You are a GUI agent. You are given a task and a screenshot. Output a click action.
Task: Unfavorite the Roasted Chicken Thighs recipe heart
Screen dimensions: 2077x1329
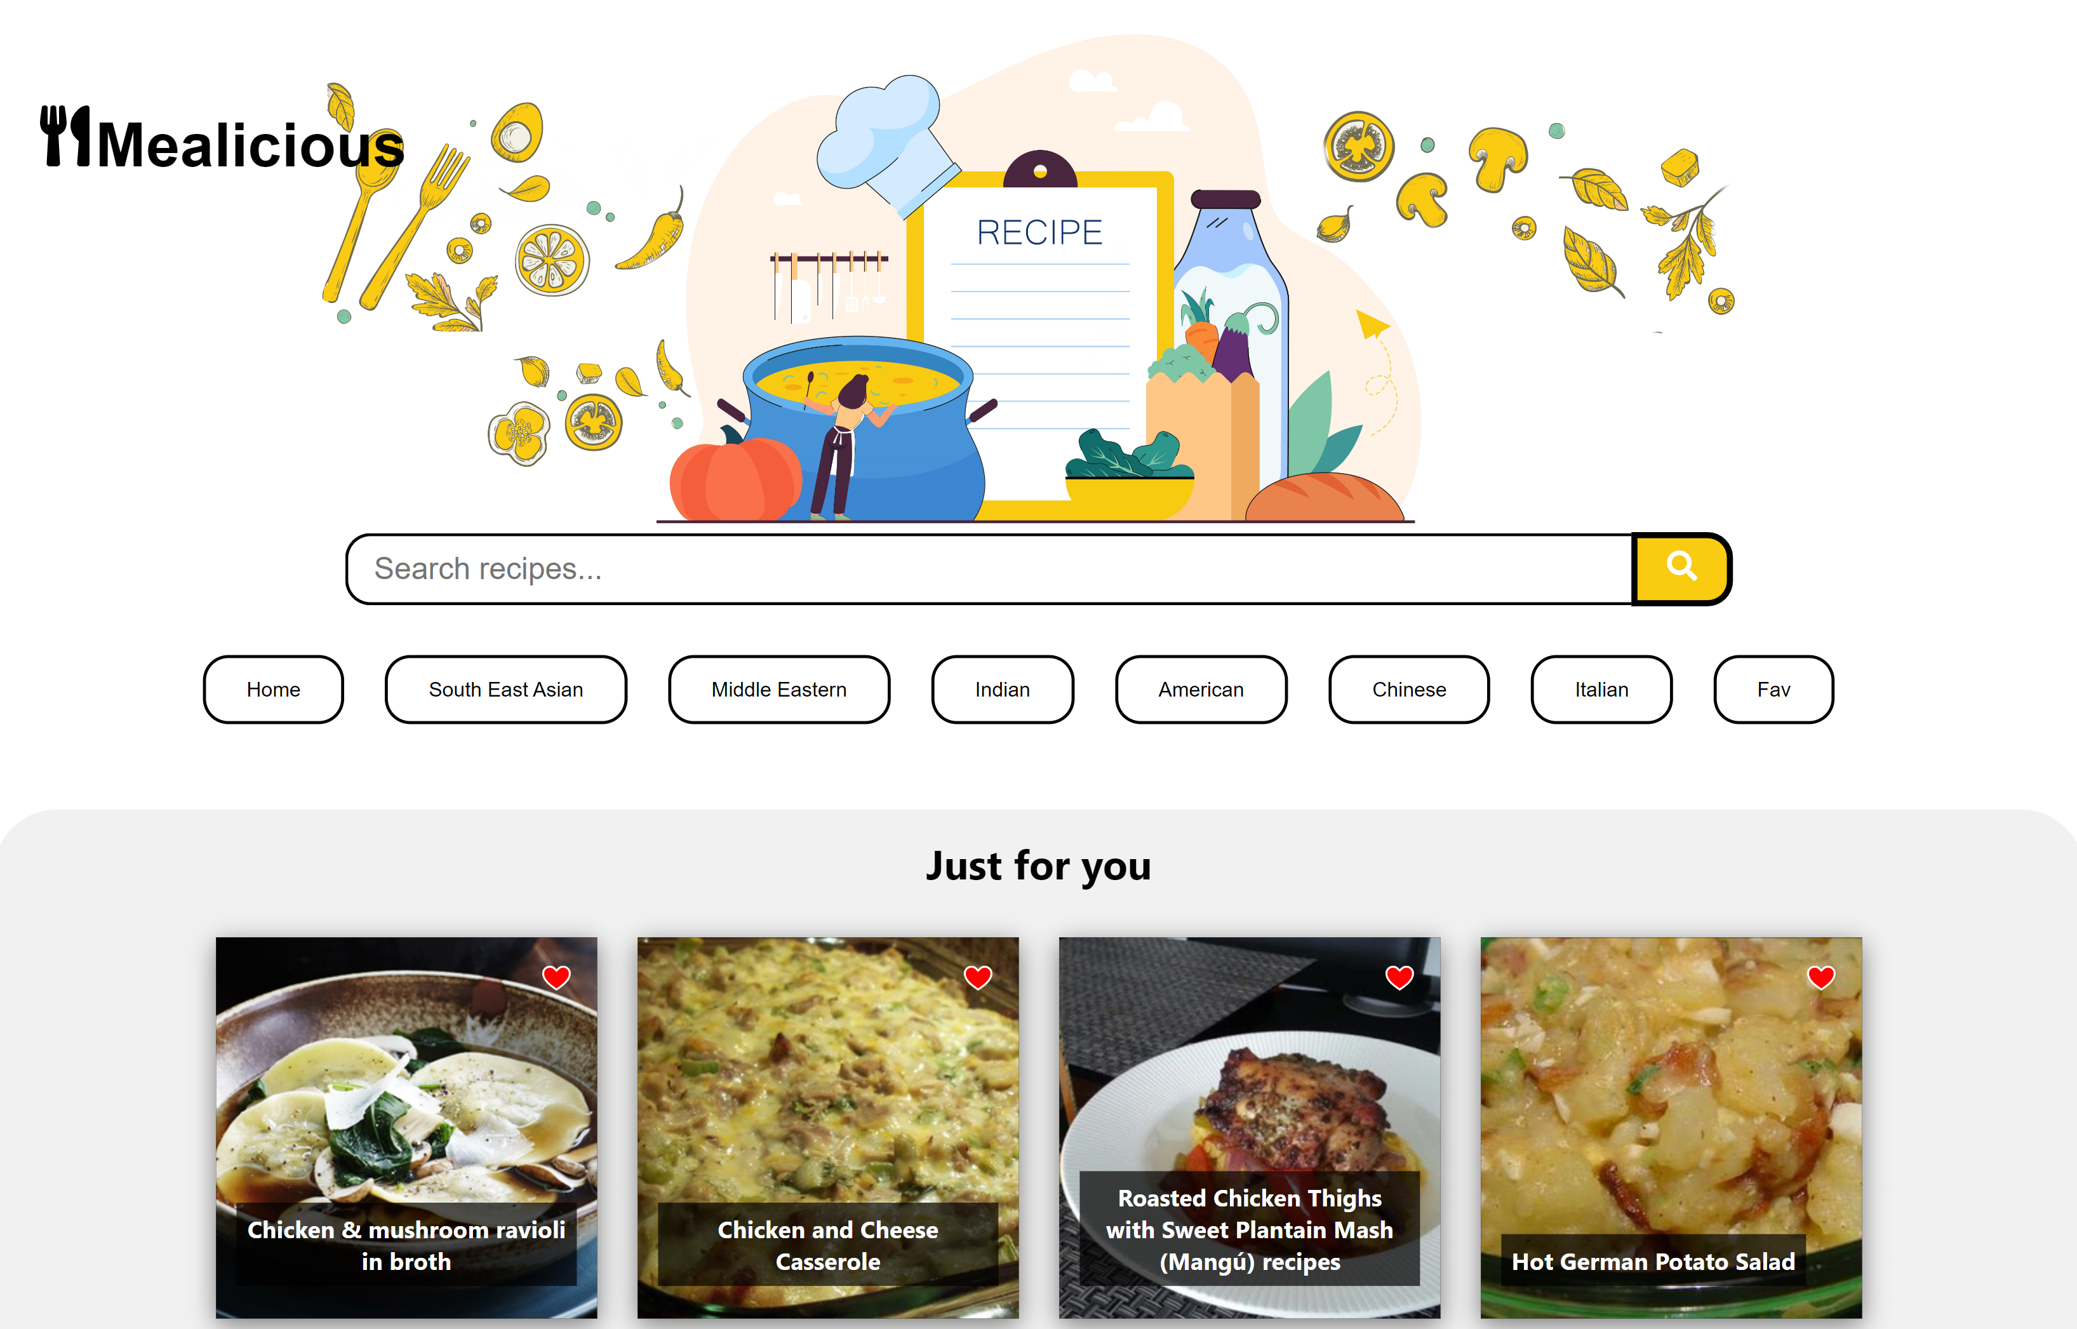(1399, 977)
